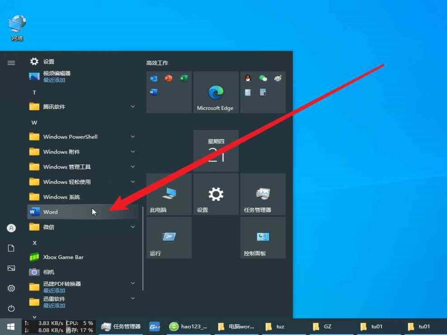Switch to the GZ folder taskbar item

(332, 327)
